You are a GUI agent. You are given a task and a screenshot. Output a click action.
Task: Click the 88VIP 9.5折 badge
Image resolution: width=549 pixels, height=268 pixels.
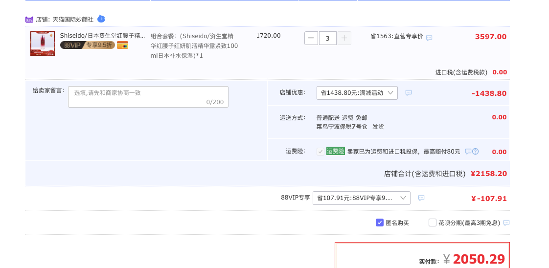pyautogui.click(x=88, y=45)
